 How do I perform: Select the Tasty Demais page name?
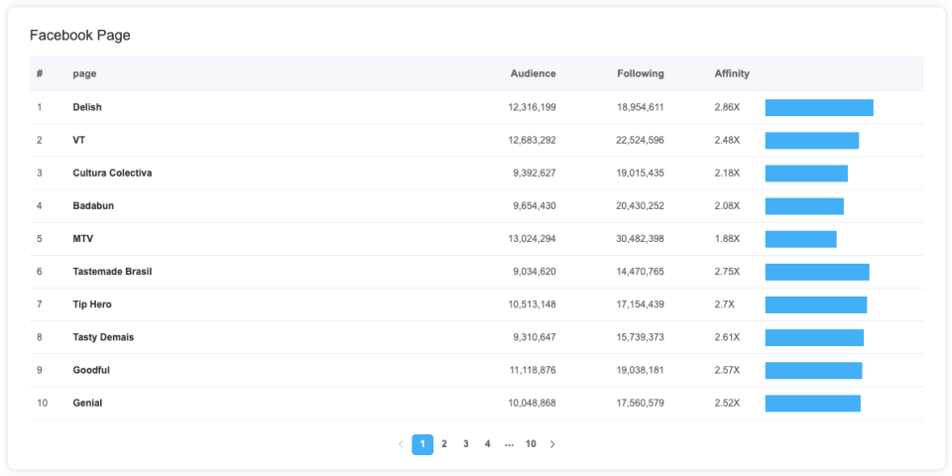(103, 337)
